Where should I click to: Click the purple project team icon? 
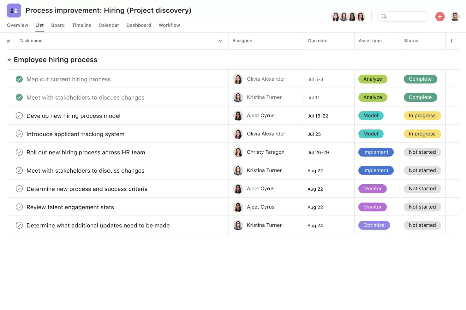pos(14,10)
